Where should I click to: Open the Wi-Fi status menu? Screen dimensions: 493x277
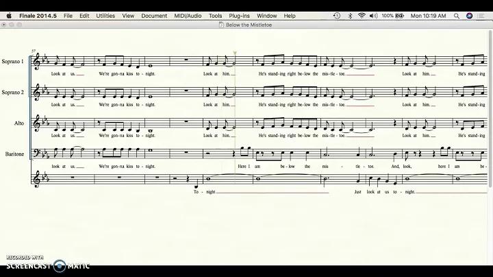click(362, 16)
